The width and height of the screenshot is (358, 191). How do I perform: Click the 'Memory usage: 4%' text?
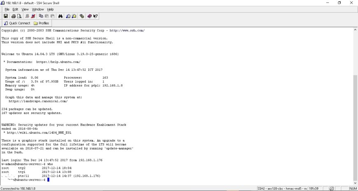click(20, 86)
